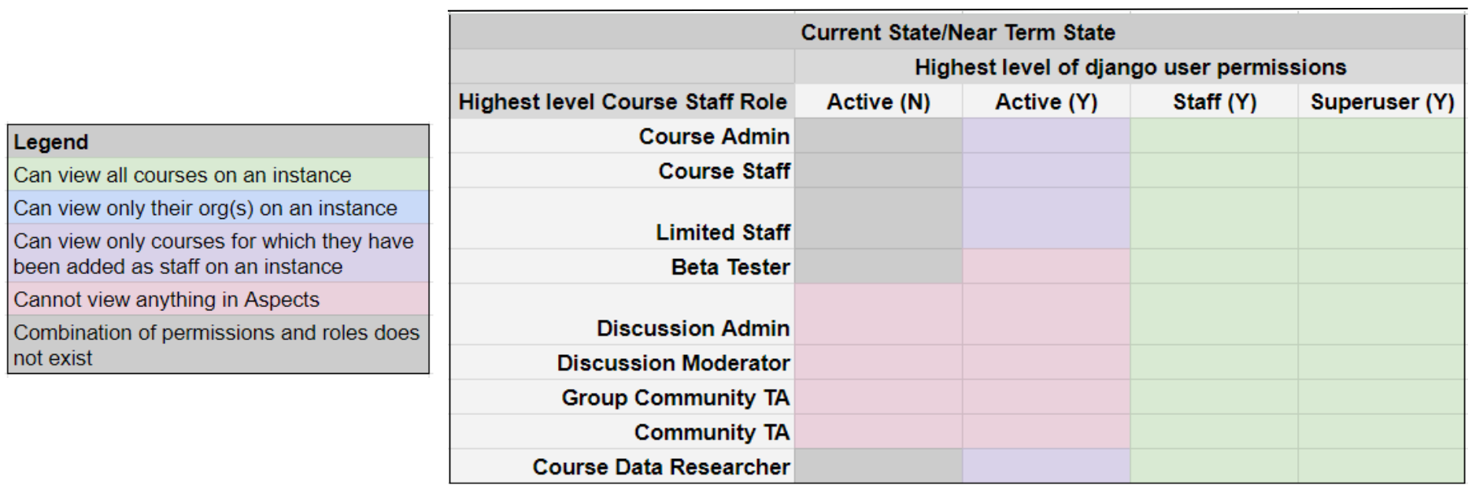
Task: Click the "Beta Tester" row label
Action: coord(730,267)
